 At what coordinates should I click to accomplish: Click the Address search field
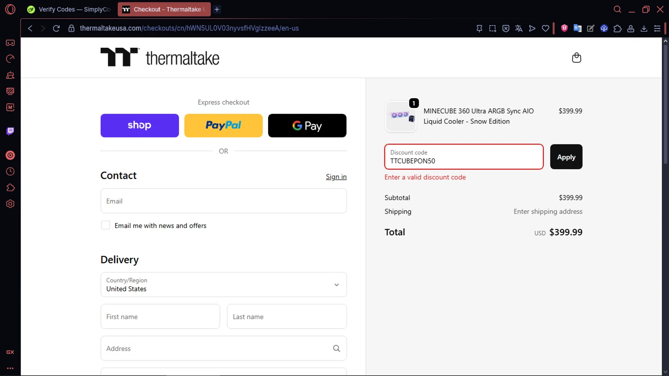coord(223,348)
